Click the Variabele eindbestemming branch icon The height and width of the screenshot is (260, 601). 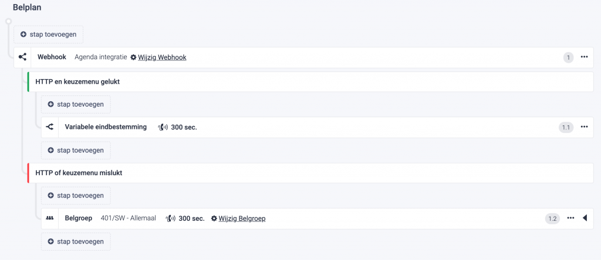(50, 127)
